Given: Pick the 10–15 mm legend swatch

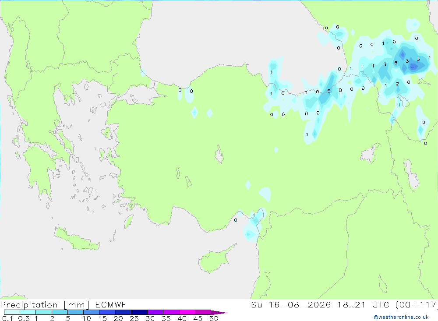Looking at the screenshot, I should [92, 312].
